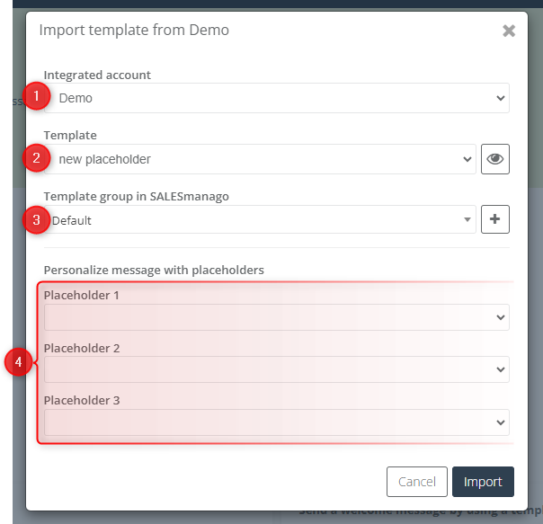Click the 'Integrated account' label
The image size is (543, 524).
tap(97, 75)
